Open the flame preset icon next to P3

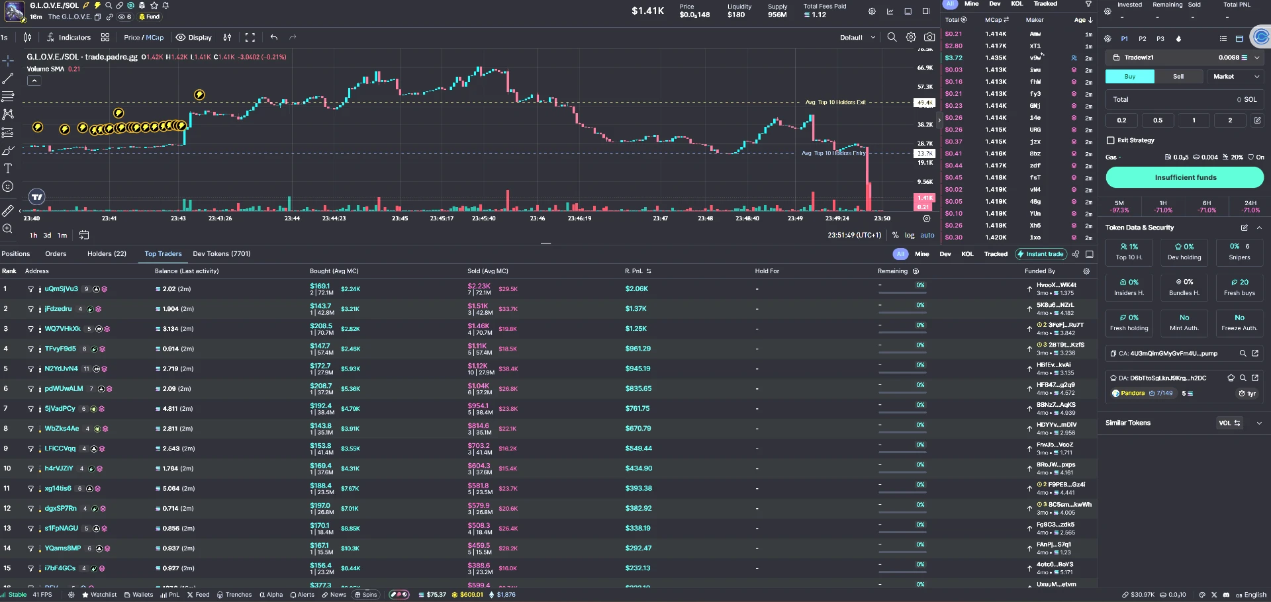(x=1178, y=39)
